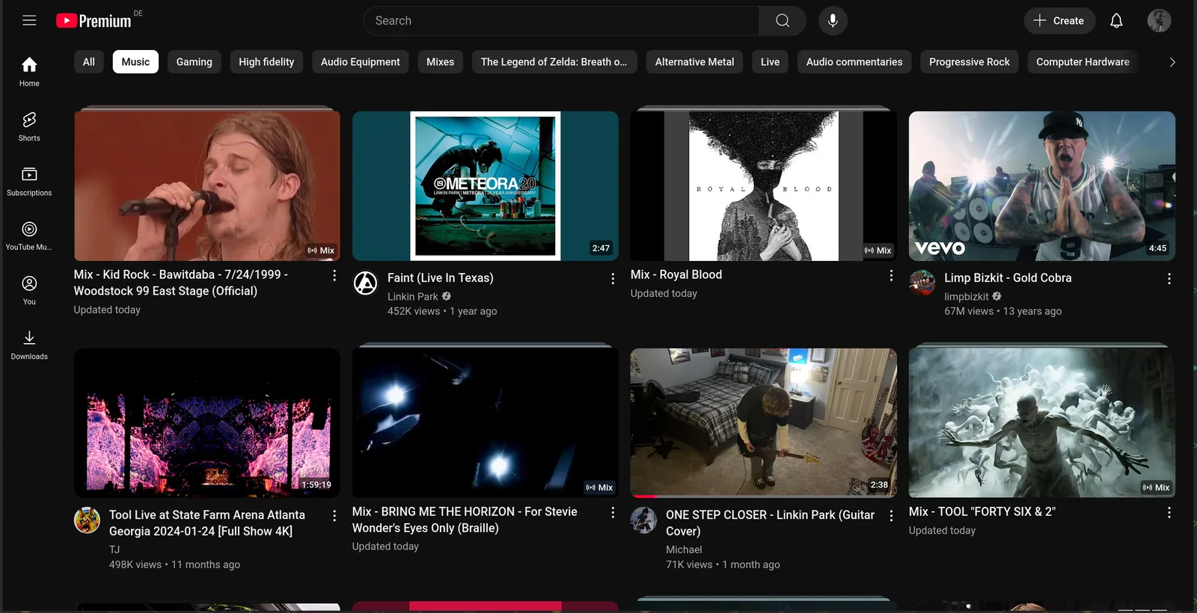Open the Limp Bizkit - Gold Cobra title

point(1008,278)
